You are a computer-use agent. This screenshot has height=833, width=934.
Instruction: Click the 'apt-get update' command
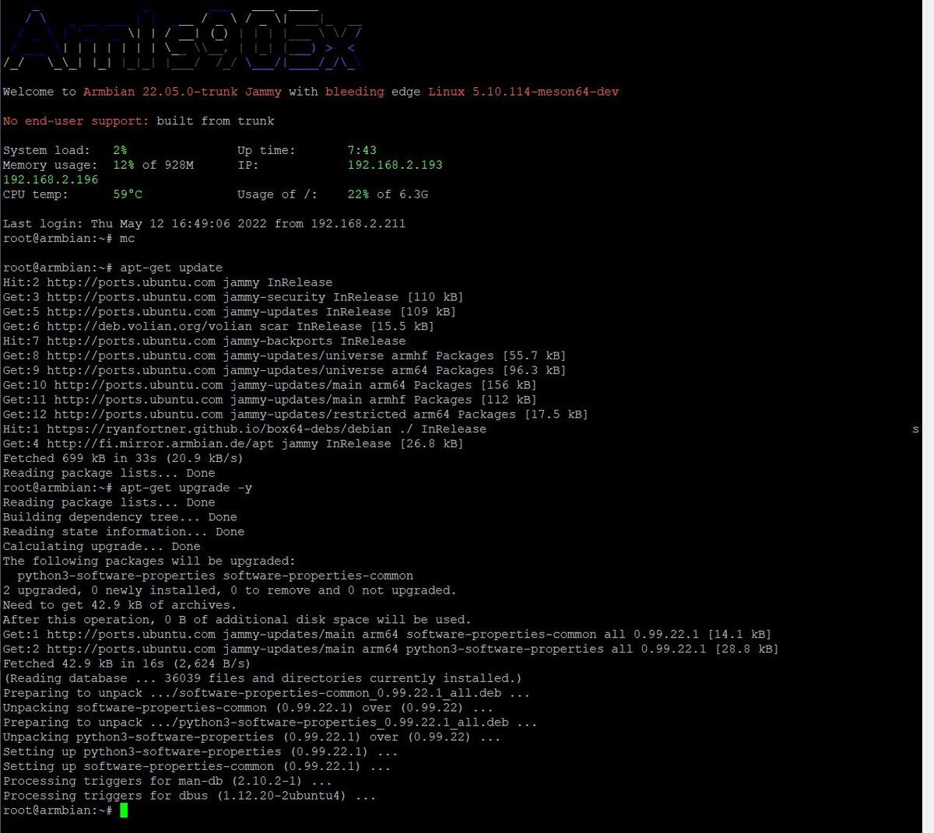[171, 268]
